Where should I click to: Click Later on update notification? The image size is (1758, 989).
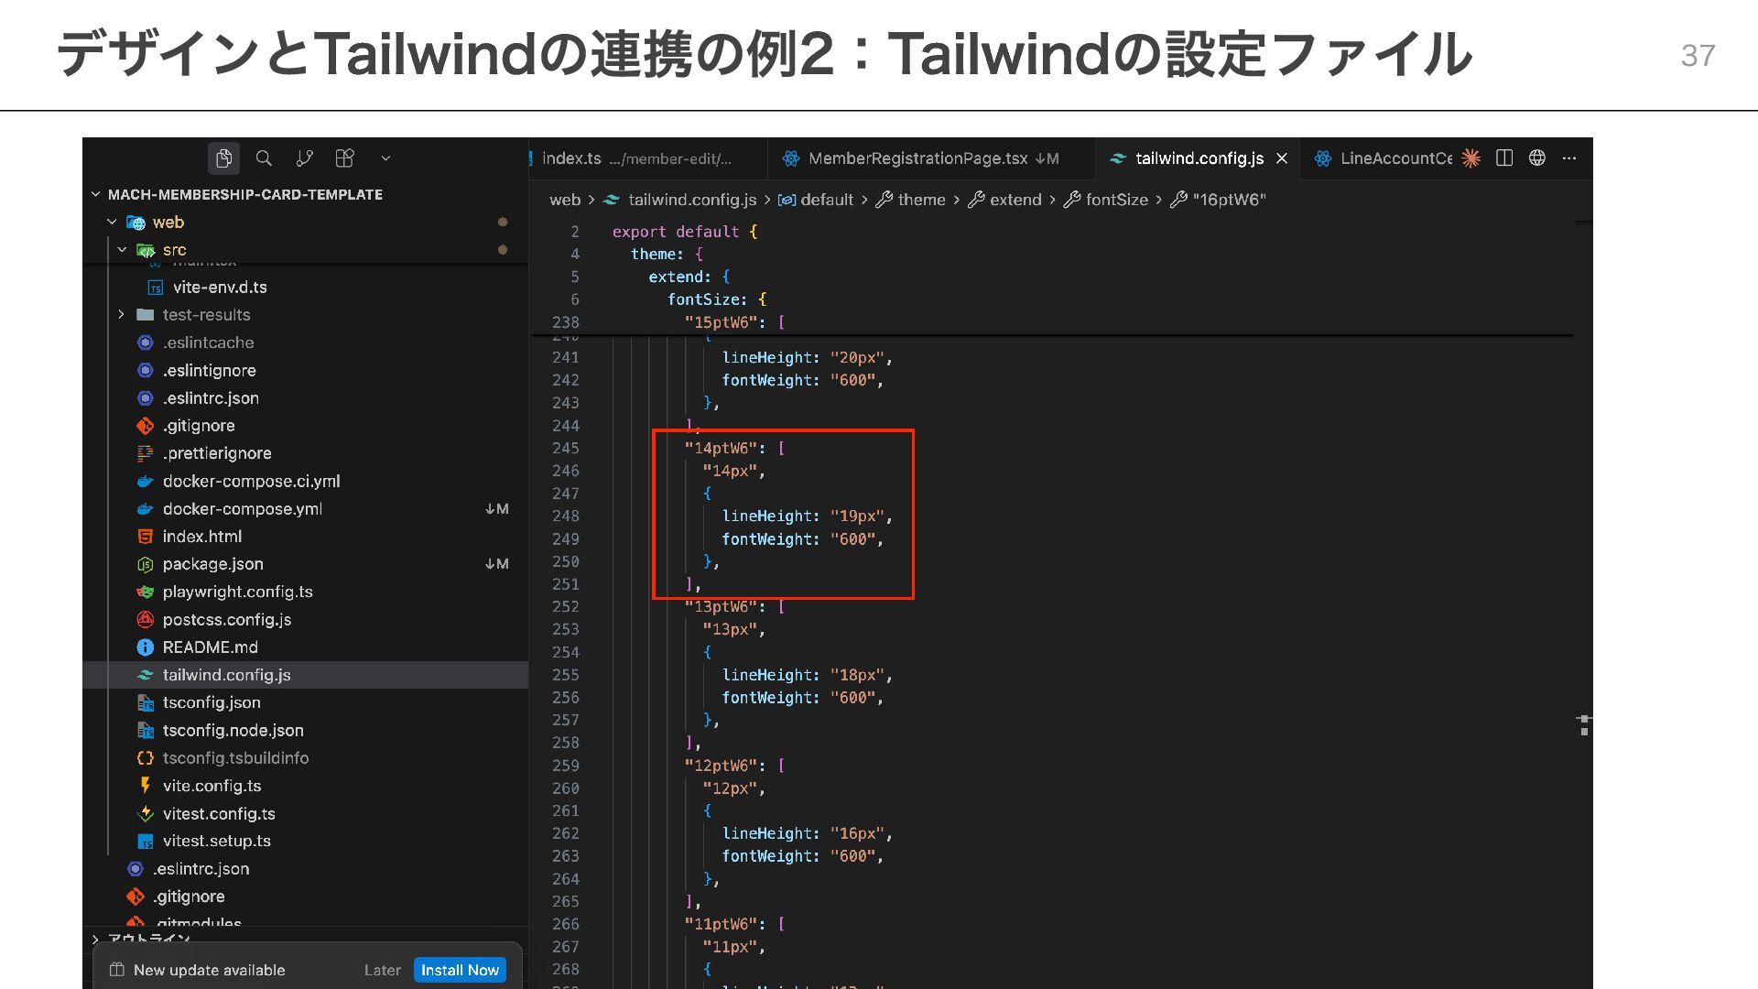click(382, 970)
